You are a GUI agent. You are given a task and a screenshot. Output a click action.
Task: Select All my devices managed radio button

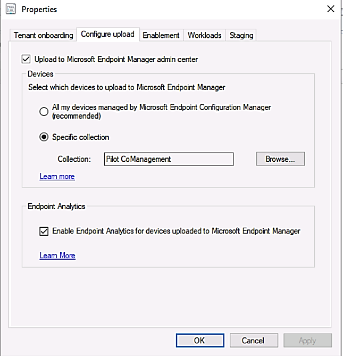point(44,112)
